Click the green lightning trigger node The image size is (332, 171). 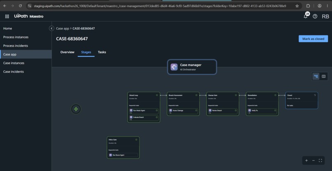(x=76, y=109)
